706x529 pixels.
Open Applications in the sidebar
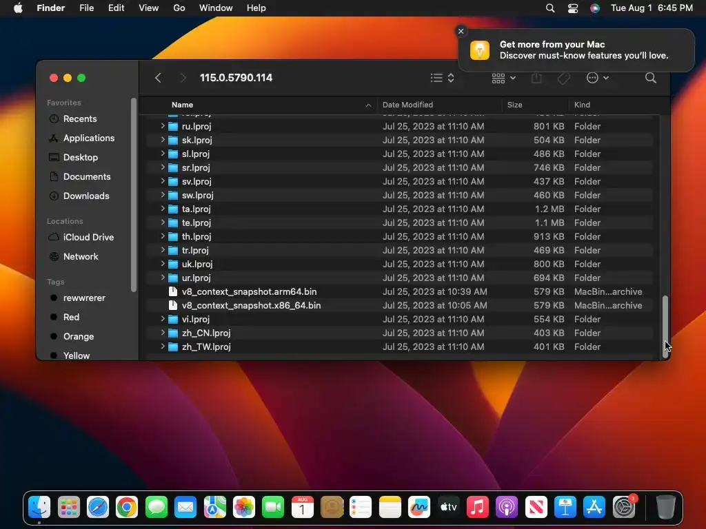tap(89, 138)
